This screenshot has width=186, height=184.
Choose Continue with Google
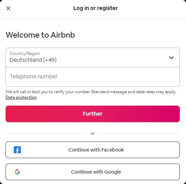coord(92,172)
